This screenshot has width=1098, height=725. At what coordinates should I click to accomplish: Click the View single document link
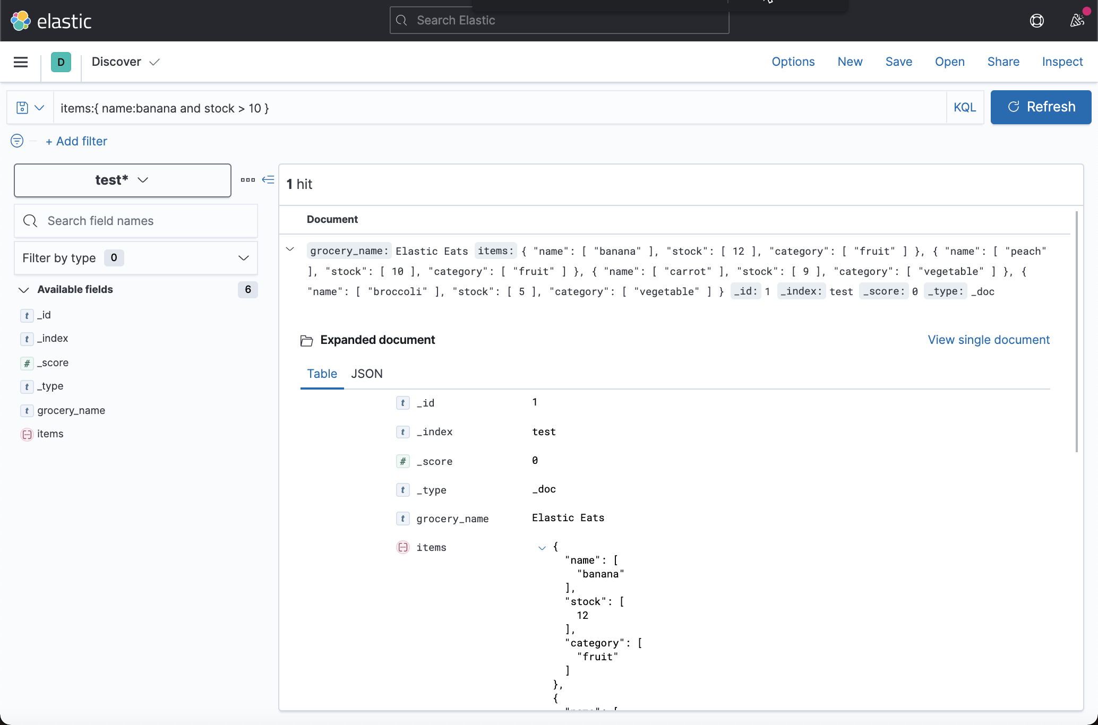(988, 340)
